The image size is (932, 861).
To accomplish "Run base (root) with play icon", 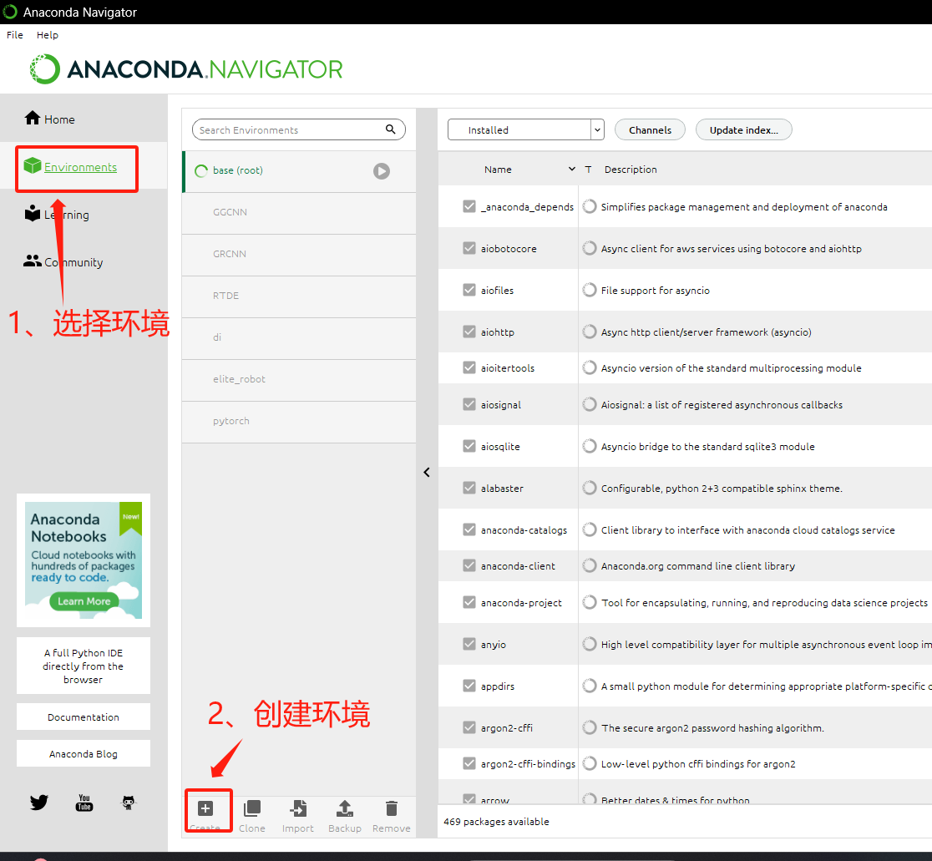I will pyautogui.click(x=382, y=171).
